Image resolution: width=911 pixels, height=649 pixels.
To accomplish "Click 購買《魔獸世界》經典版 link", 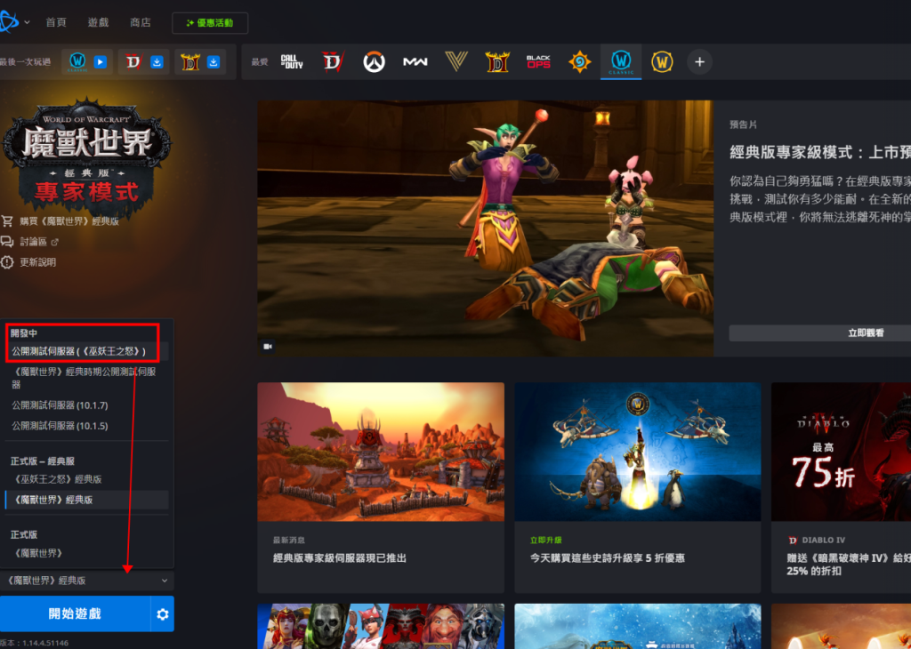I will [x=69, y=221].
